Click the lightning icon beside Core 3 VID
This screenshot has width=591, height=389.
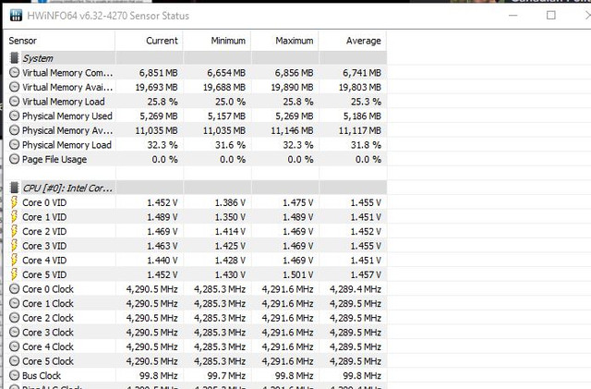click(x=15, y=246)
